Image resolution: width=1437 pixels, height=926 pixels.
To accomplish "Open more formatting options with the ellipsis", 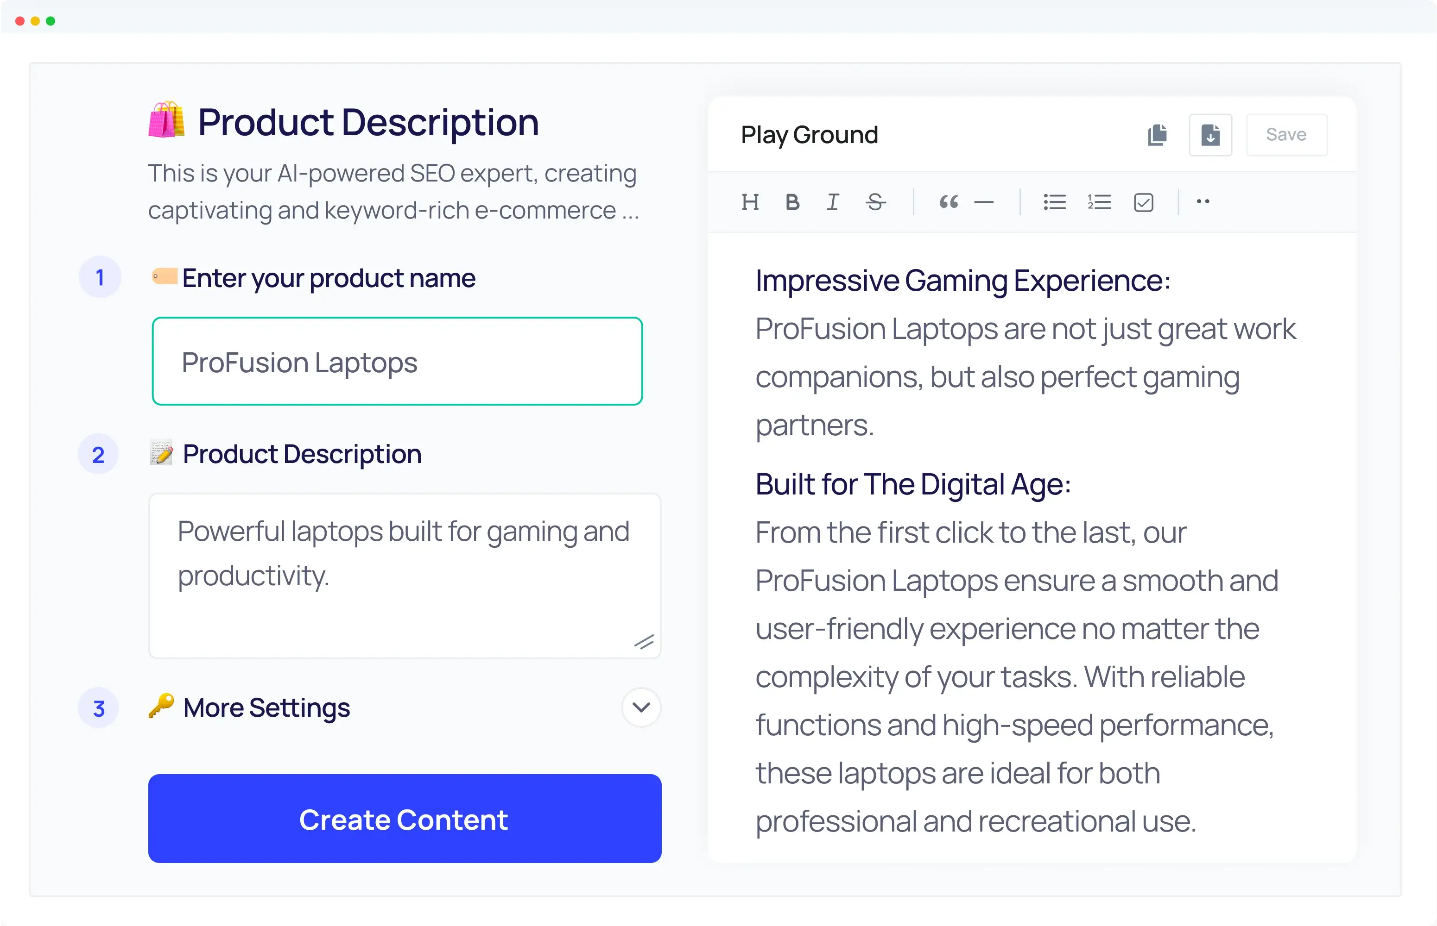I will [1203, 202].
